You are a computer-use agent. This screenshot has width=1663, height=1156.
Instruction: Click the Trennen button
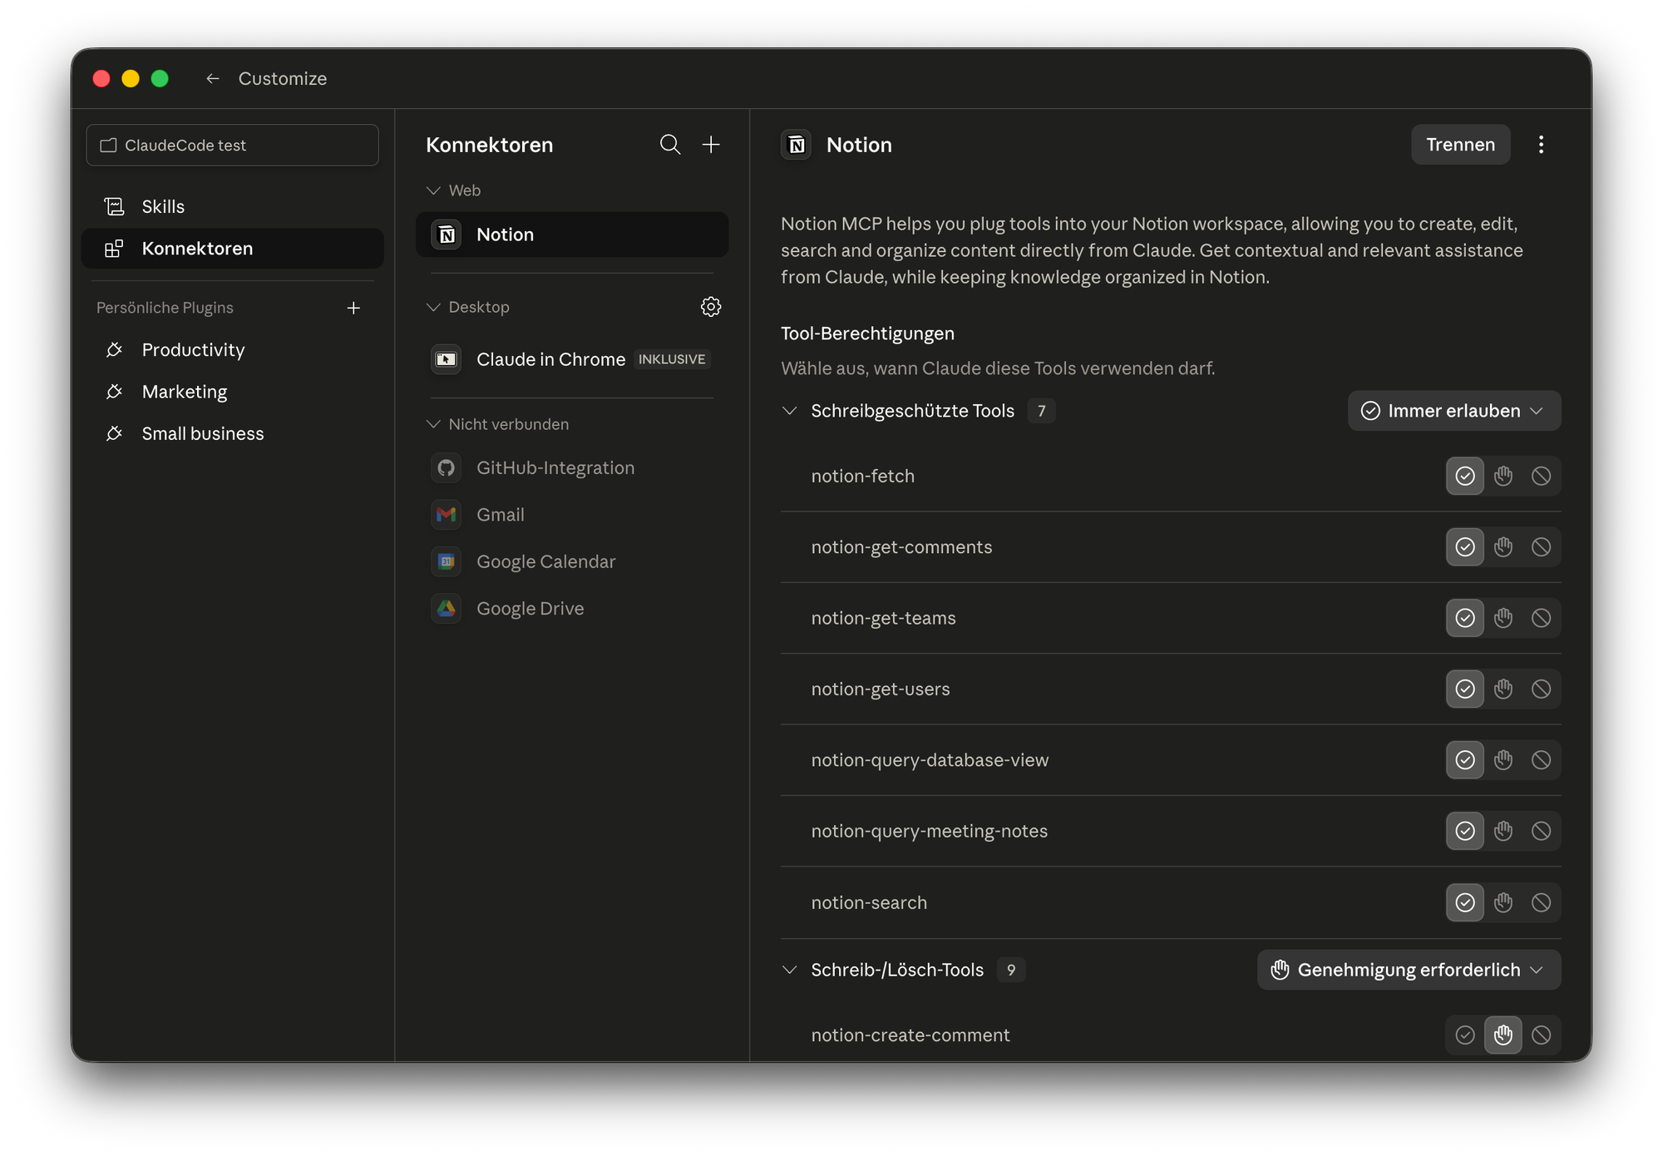coord(1460,145)
